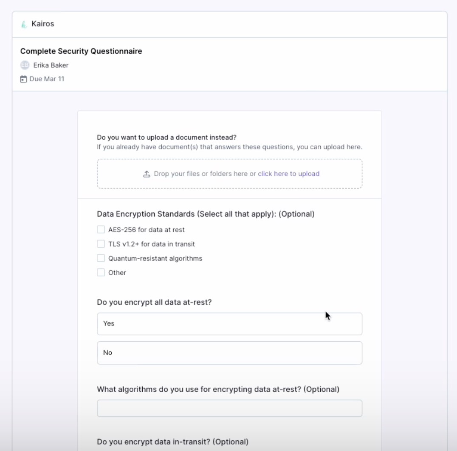
Task: Select No for encrypting data at-rest
Action: point(230,353)
